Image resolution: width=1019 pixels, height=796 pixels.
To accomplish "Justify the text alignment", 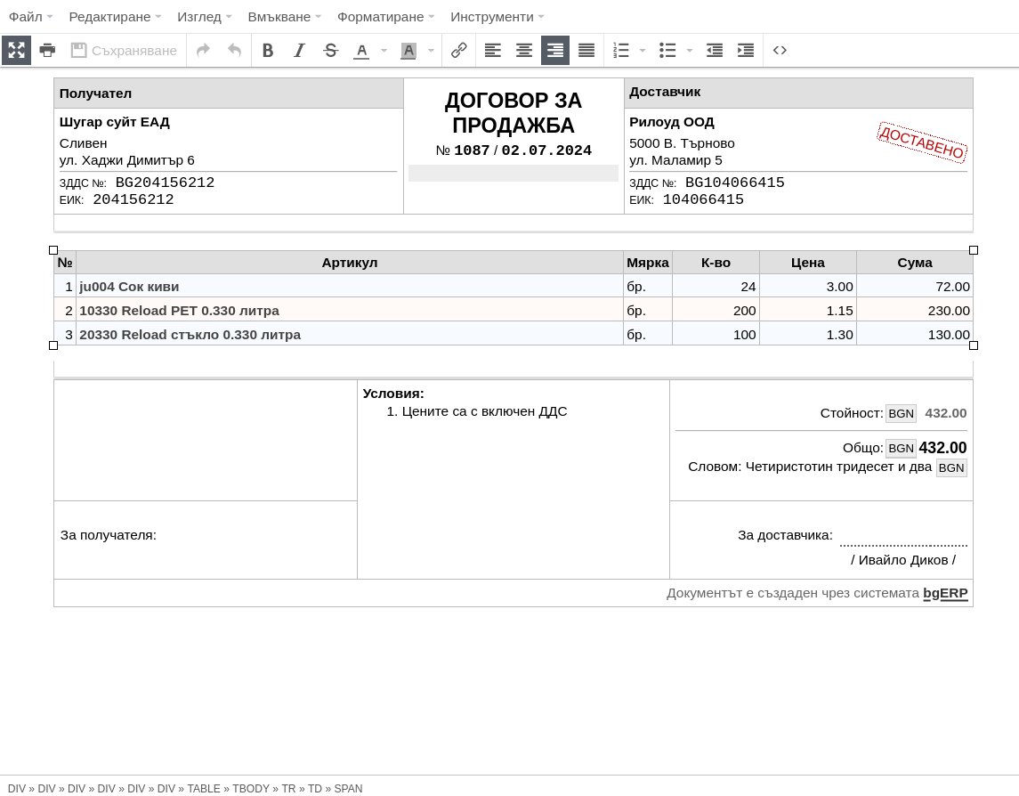I will click(586, 50).
